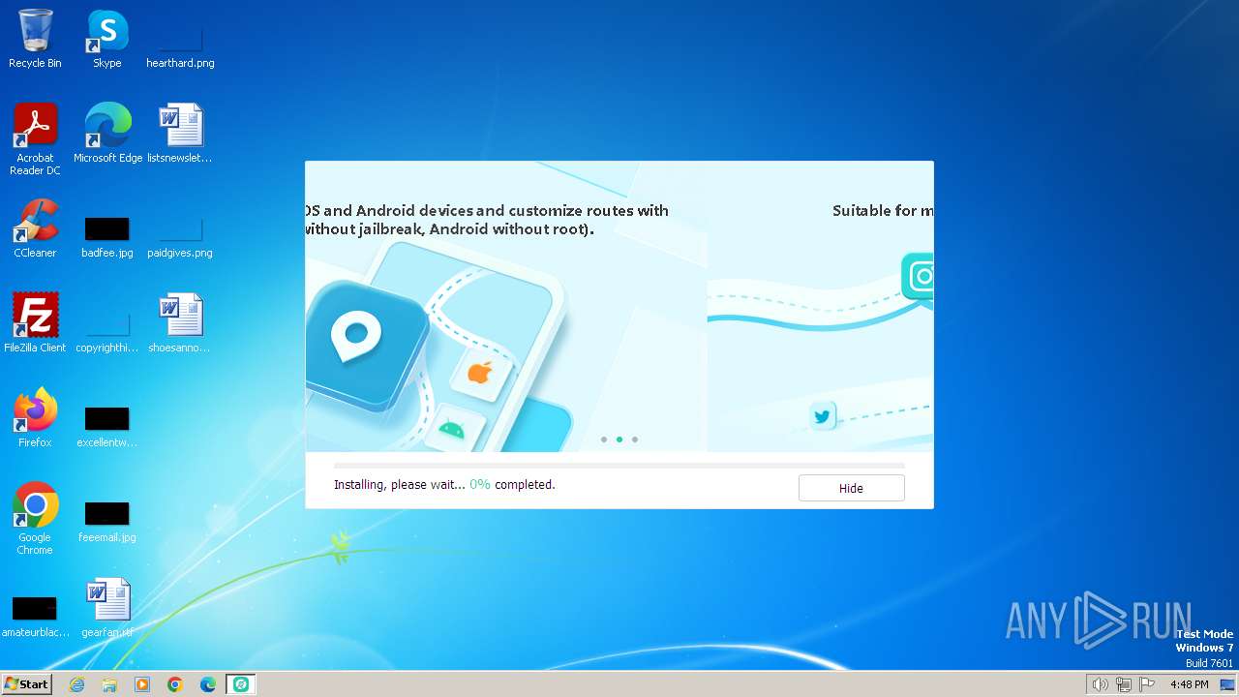
Task: Click the 0% completed status text
Action: [x=512, y=484]
